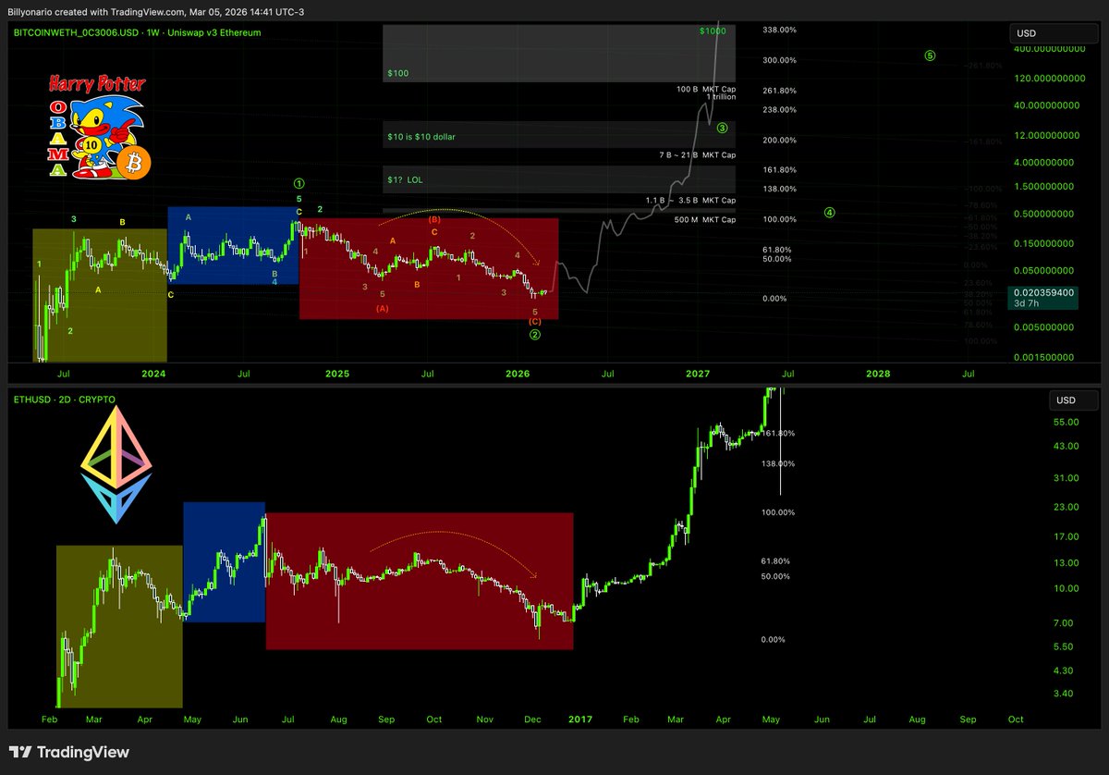Click the ETHUSD · 2D · CRYPTO symbol title
1109x775 pixels.
coord(64,400)
